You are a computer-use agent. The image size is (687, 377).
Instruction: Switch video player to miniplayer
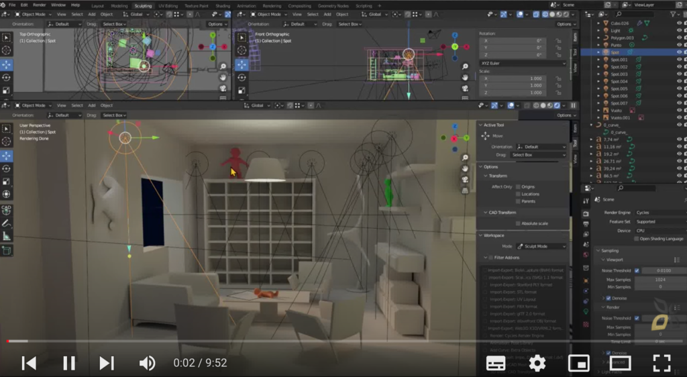(579, 363)
